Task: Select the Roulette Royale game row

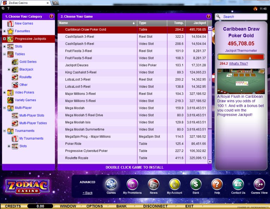Action: pos(133,158)
